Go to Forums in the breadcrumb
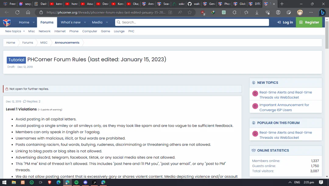The image size is (329, 186). point(28,43)
